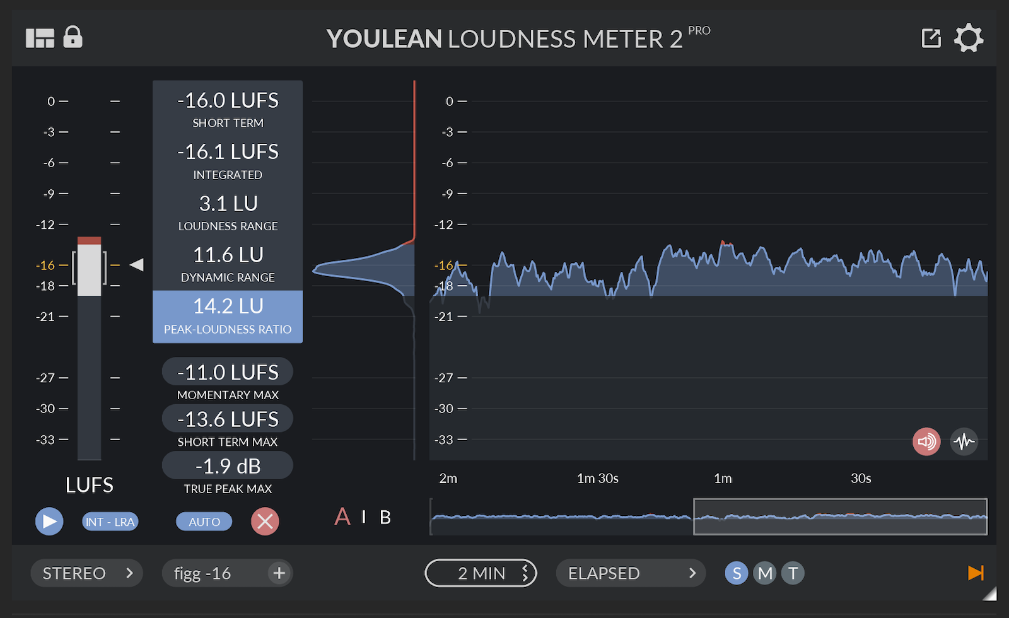Open the settings gear icon
Screen dimensions: 1009x618
pyautogui.click(x=968, y=38)
